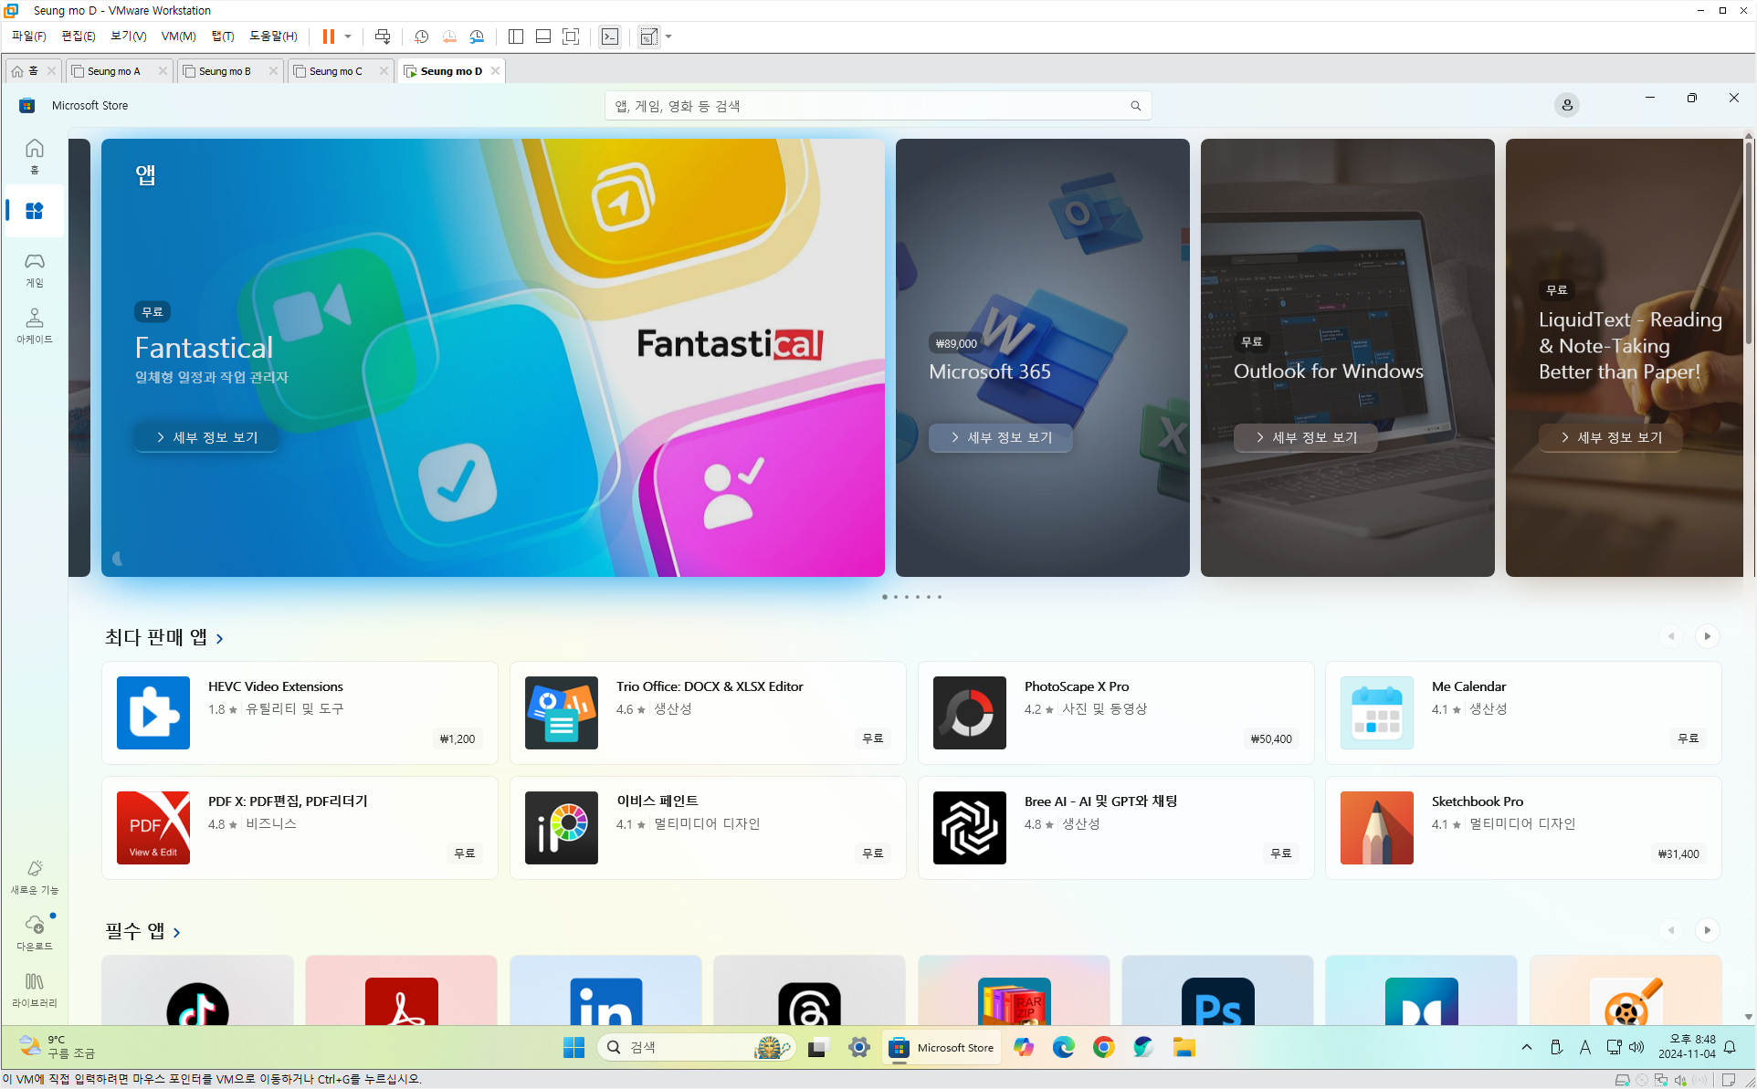View details for Fantastical
This screenshot has width=1757, height=1089.
click(206, 437)
